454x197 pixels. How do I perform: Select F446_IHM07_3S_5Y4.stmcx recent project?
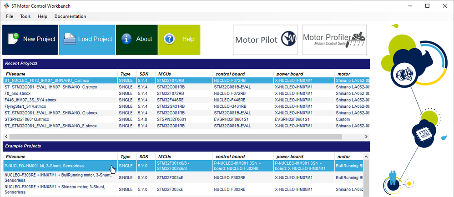[x=187, y=100]
